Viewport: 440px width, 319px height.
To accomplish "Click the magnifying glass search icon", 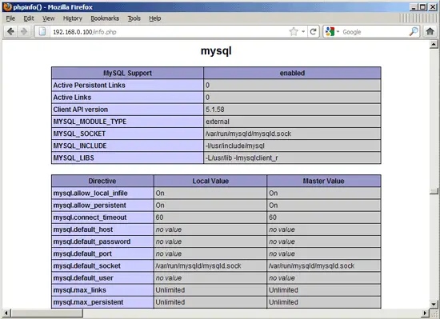I will [414, 31].
